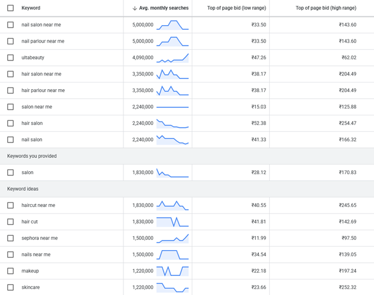
Task: Click trend sparkline for nail salon near me
Action: pyautogui.click(x=173, y=25)
